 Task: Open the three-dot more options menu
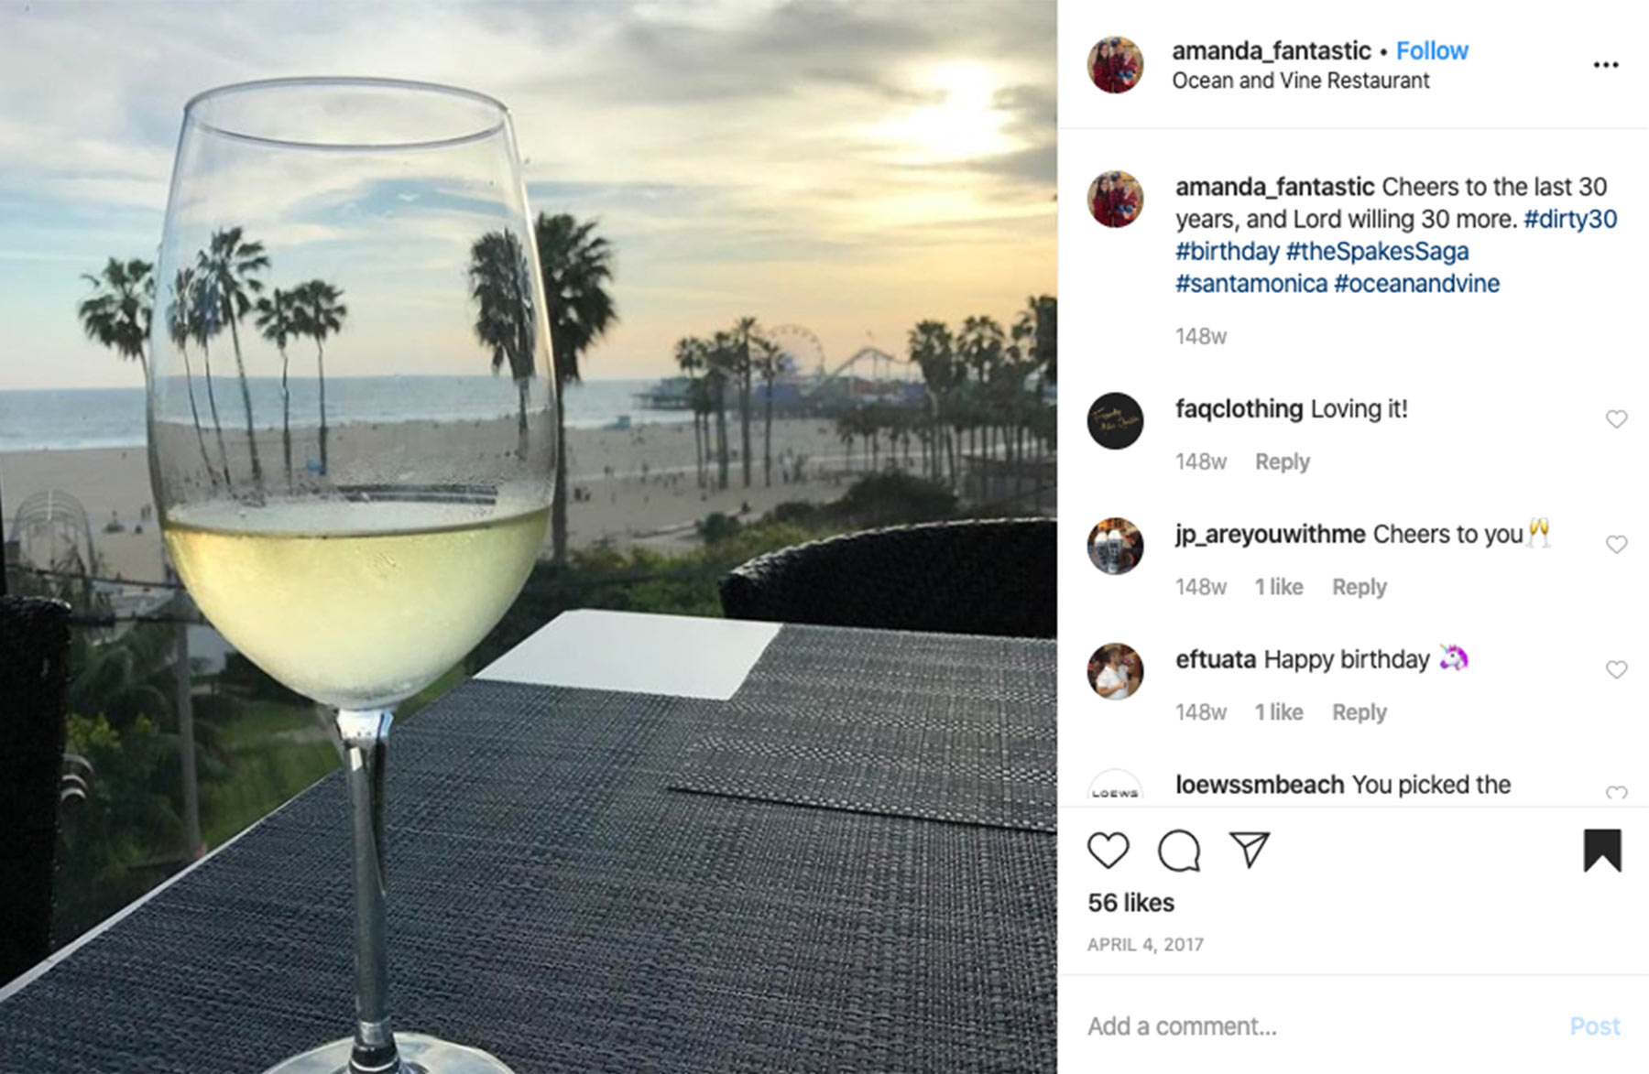click(1605, 65)
